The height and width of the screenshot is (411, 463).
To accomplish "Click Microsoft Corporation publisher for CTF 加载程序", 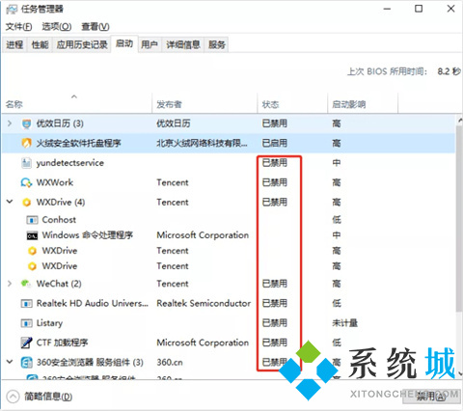I will coord(203,342).
